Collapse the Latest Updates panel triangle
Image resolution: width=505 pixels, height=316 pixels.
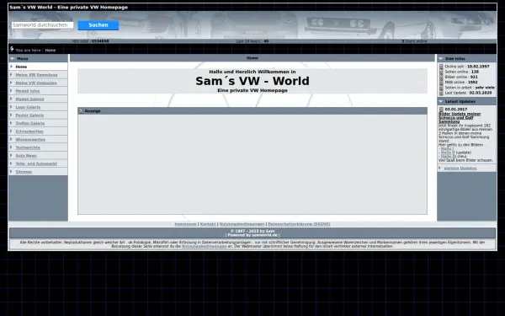440,101
